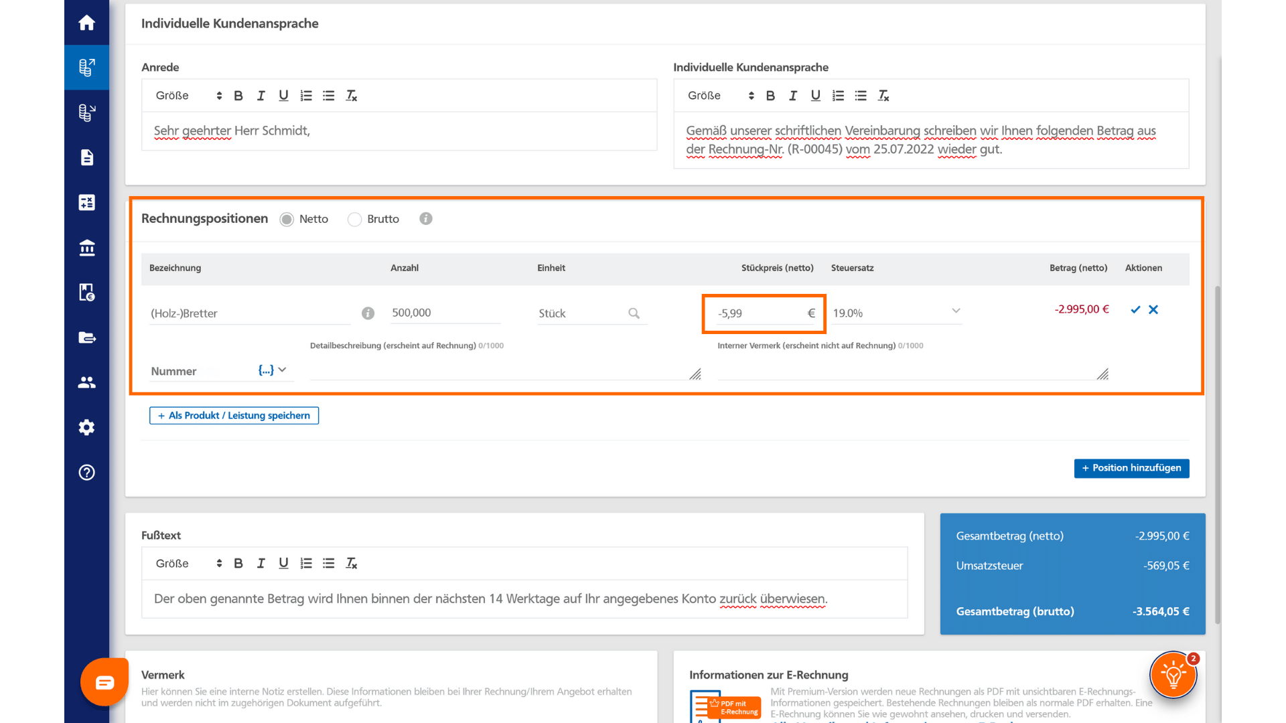Viewport: 1286px width, 723px height.
Task: Toggle italic in Anrede editor
Action: (x=261, y=96)
